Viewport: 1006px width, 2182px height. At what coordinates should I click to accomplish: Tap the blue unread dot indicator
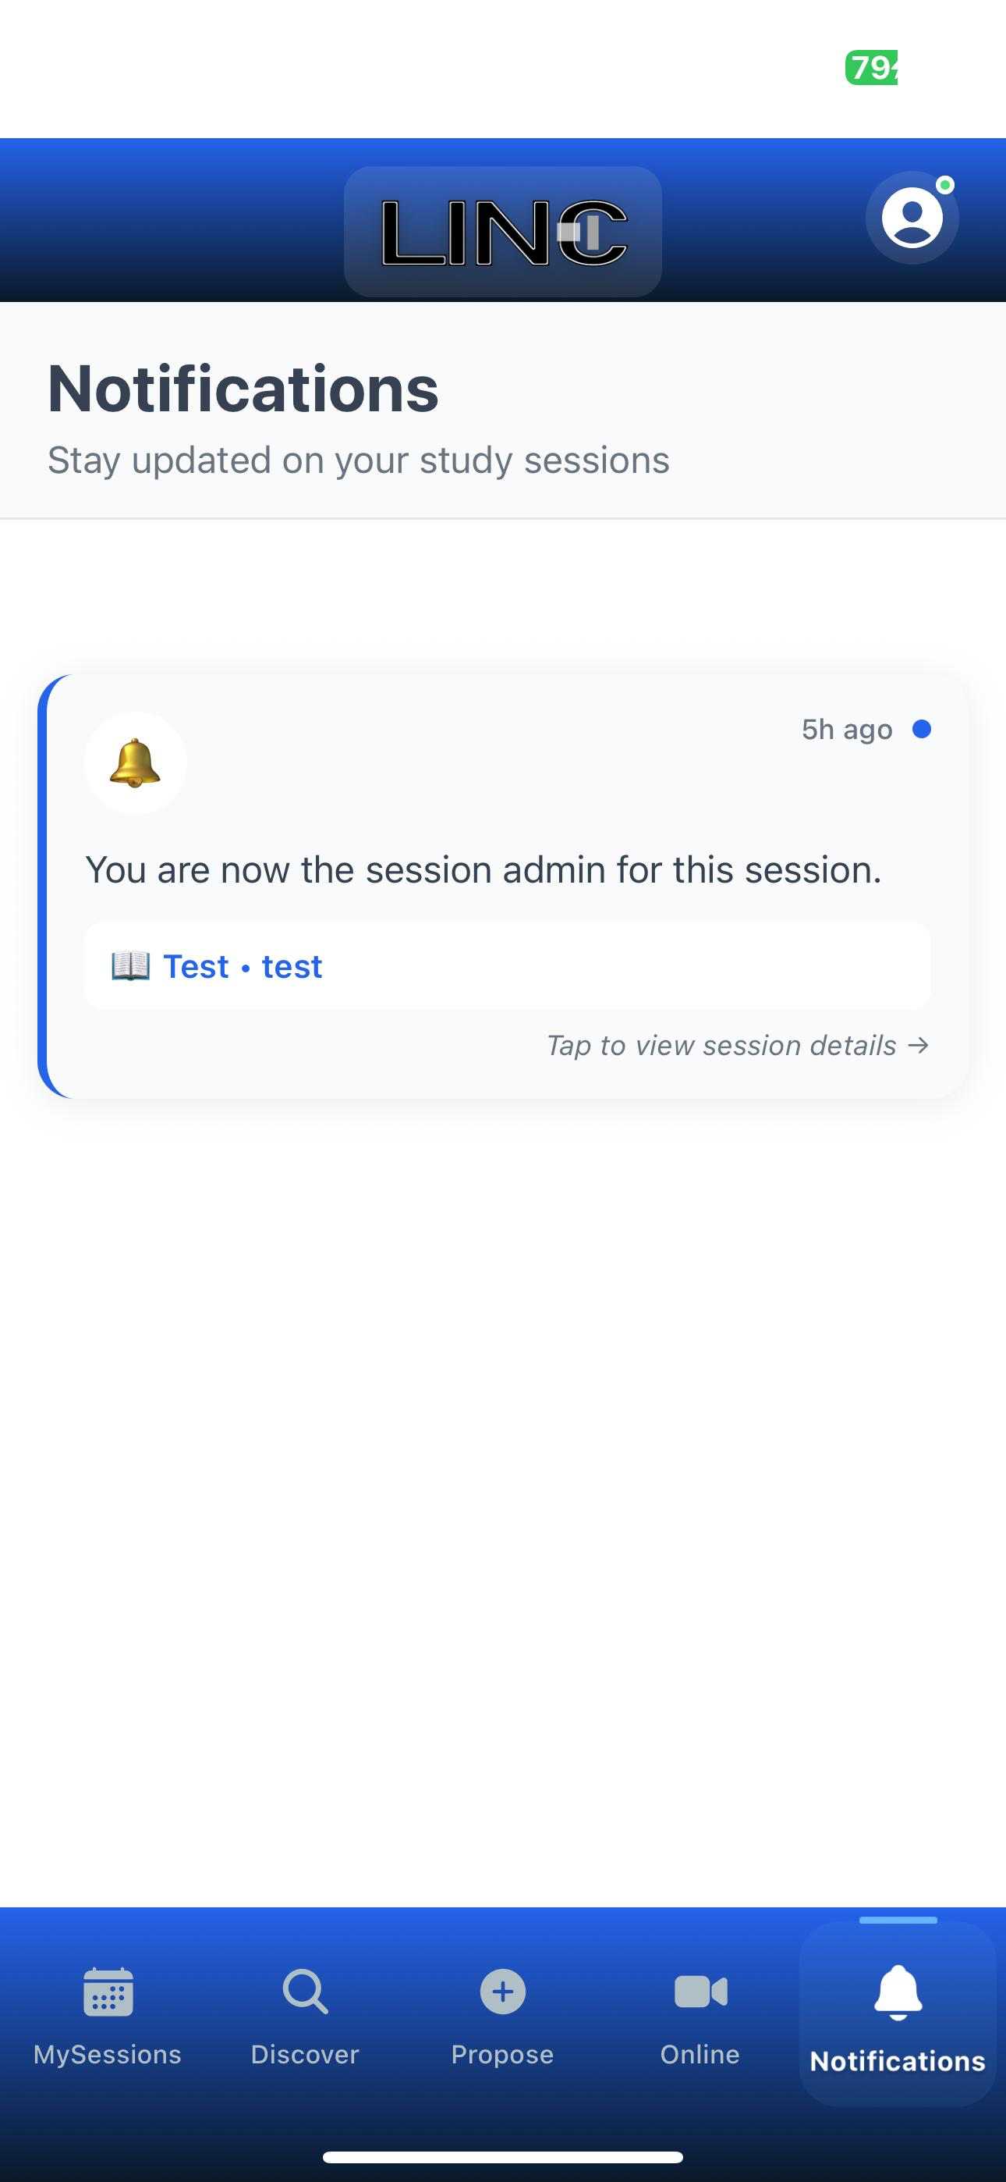pos(922,730)
